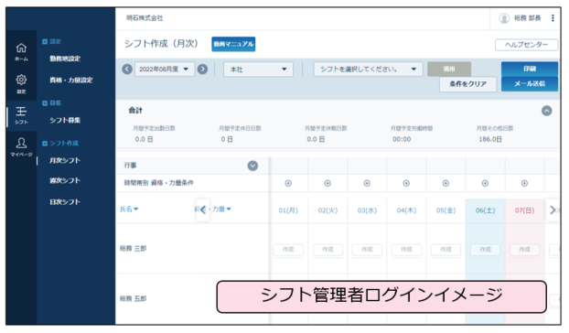Open シフト募集 in the side menu

point(65,120)
